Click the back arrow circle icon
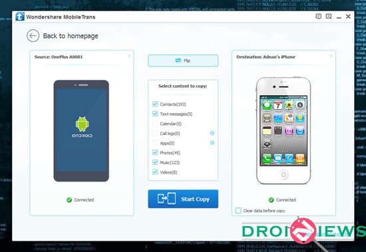Image resolution: width=366 pixels, height=252 pixels. [33, 36]
